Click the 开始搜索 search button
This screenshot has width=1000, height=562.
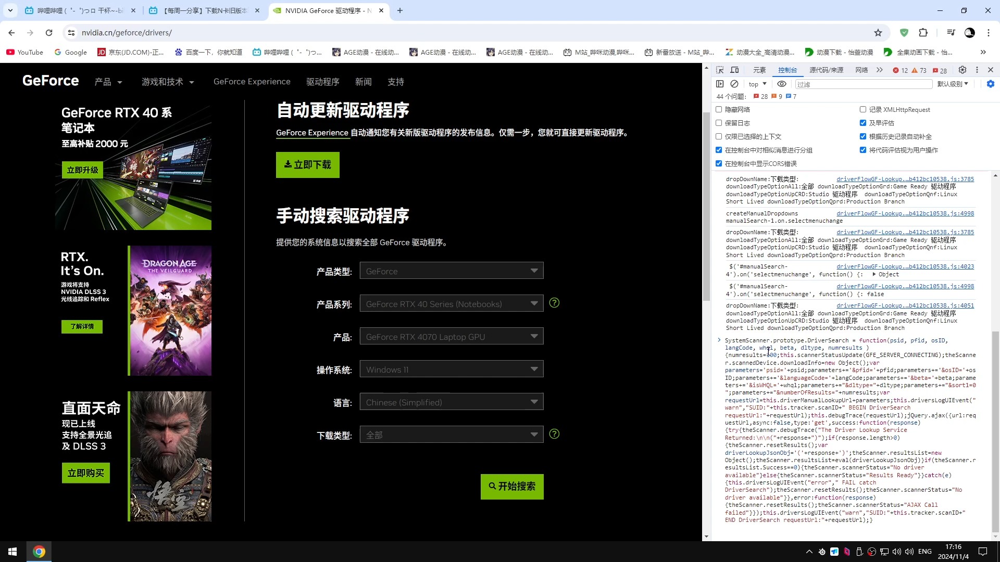point(512,486)
